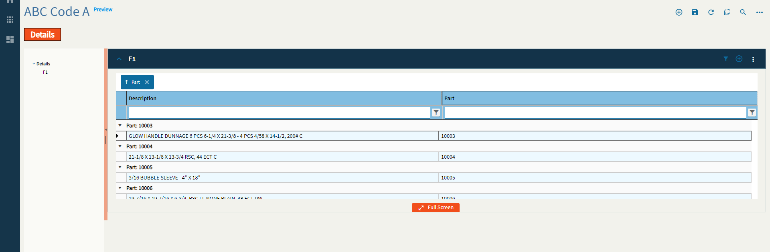Collapse the F1 panel with the chevron

pyautogui.click(x=119, y=59)
